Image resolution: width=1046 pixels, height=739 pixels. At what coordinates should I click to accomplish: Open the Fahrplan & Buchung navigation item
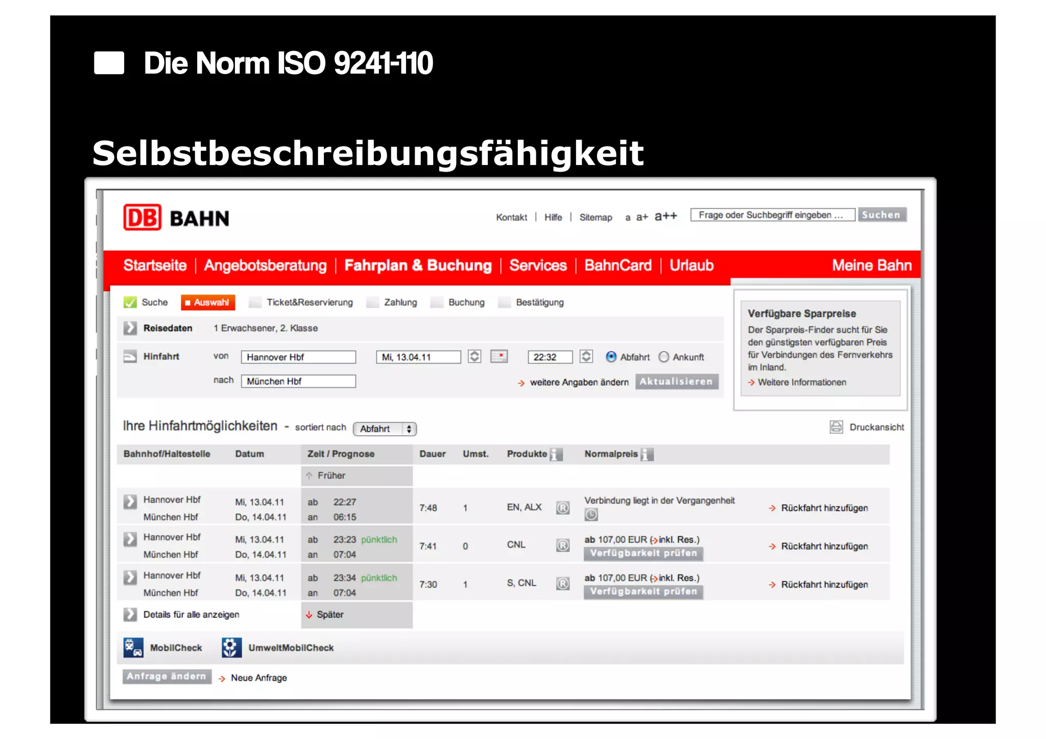point(418,265)
